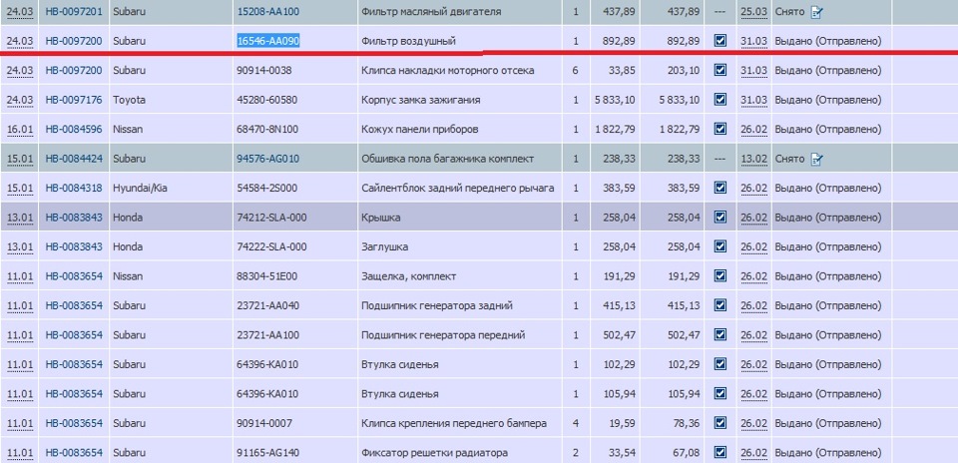Click the 13.02 status date

coord(753,159)
